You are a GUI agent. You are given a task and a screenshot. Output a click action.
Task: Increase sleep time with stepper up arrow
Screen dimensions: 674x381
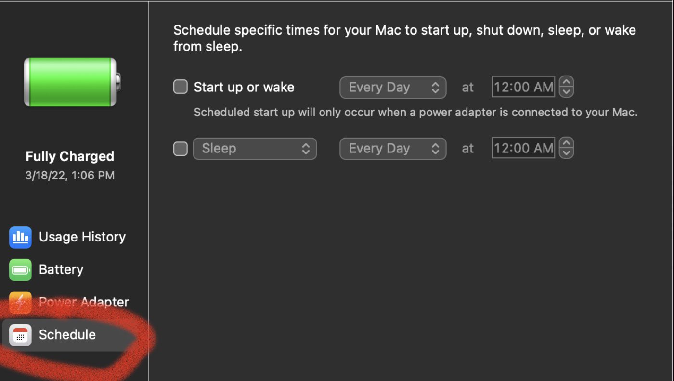pyautogui.click(x=567, y=143)
